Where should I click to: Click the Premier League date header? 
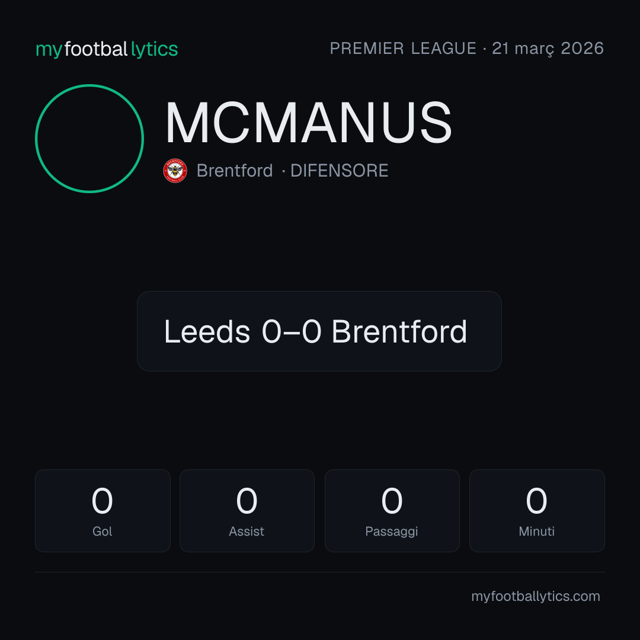(x=466, y=49)
